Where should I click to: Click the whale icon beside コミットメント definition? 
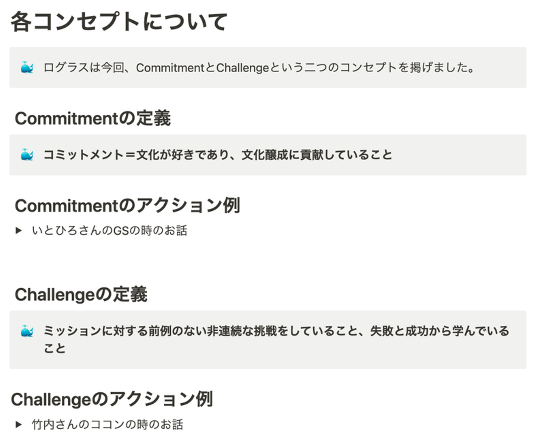pyautogui.click(x=27, y=155)
